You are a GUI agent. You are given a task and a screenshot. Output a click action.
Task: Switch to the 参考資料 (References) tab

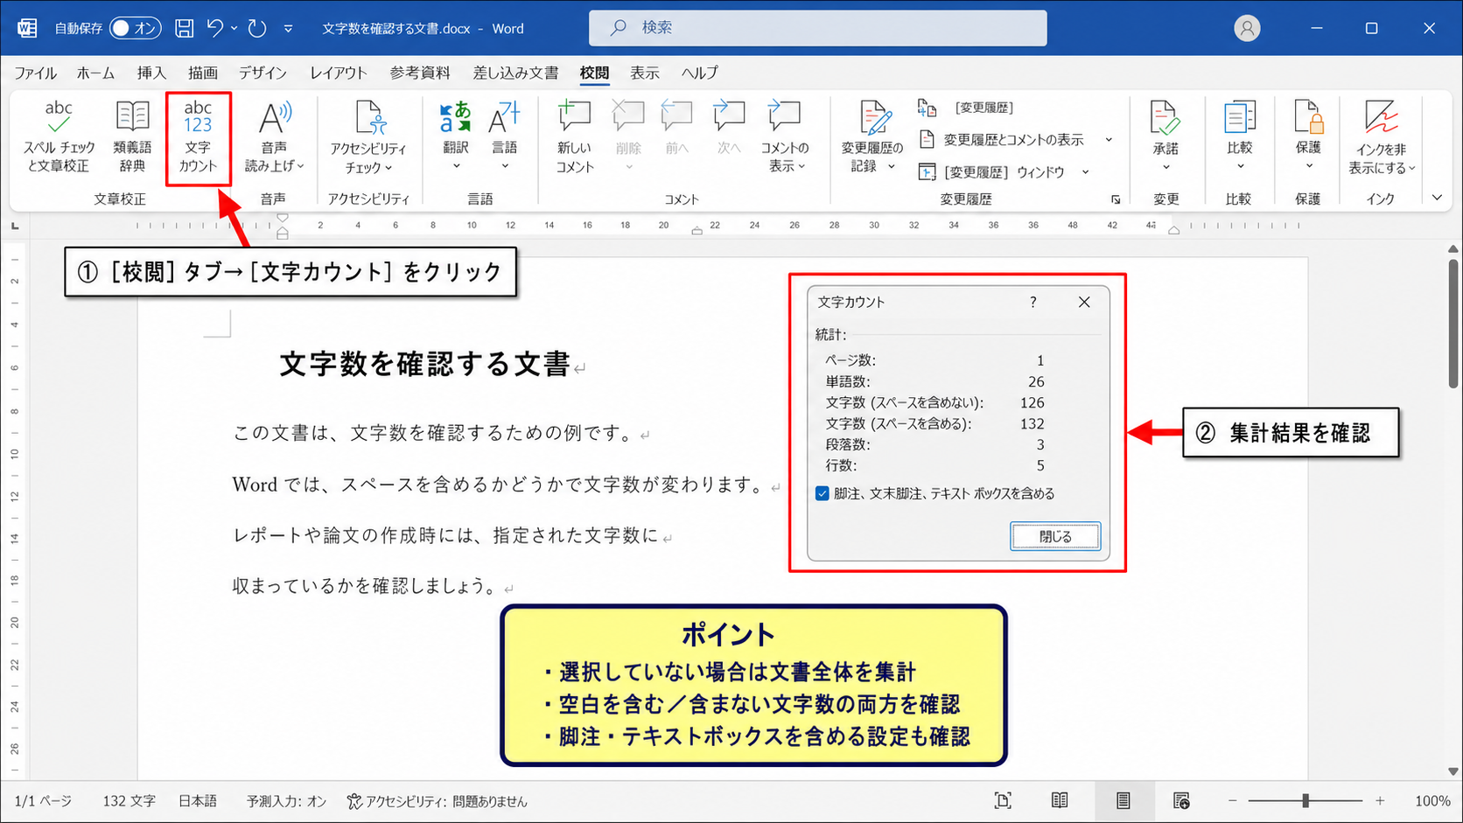pos(420,73)
